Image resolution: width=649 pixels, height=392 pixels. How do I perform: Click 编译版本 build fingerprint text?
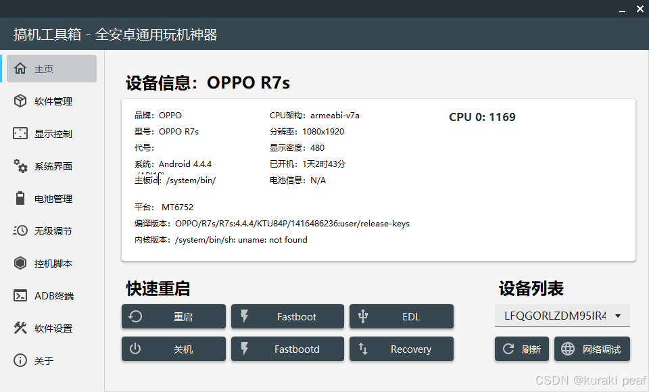[x=272, y=224]
